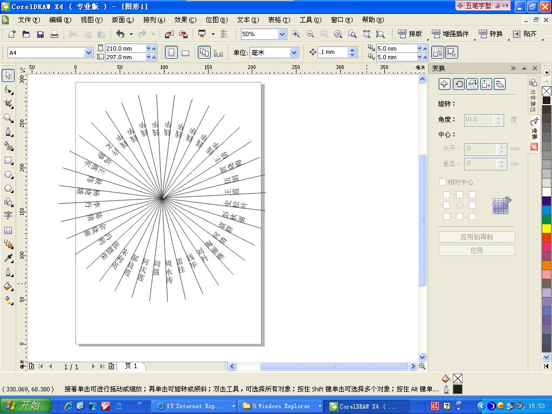The image size is (552, 414).
Task: Switch page to landscape orientation
Action: coord(185,53)
